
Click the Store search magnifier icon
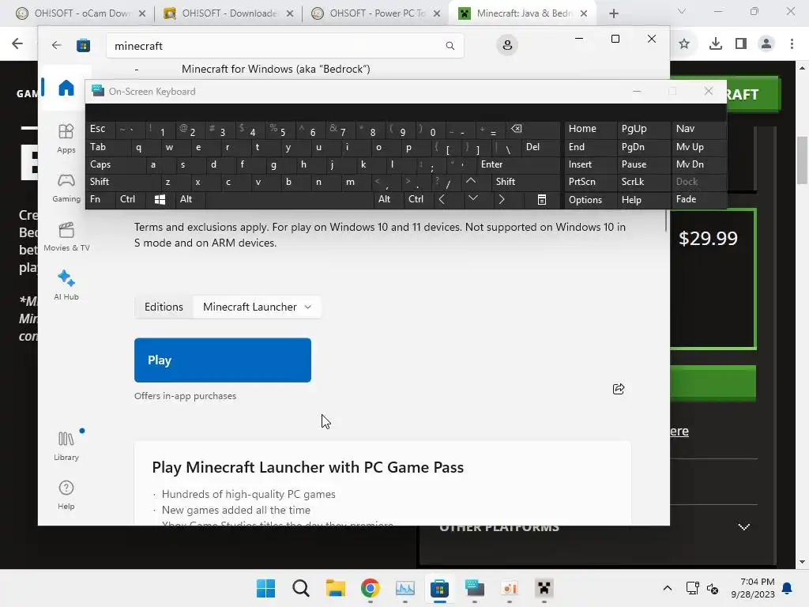[x=450, y=46]
